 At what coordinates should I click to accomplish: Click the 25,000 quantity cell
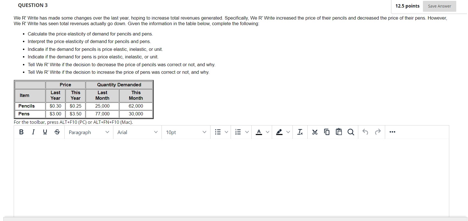click(x=102, y=106)
